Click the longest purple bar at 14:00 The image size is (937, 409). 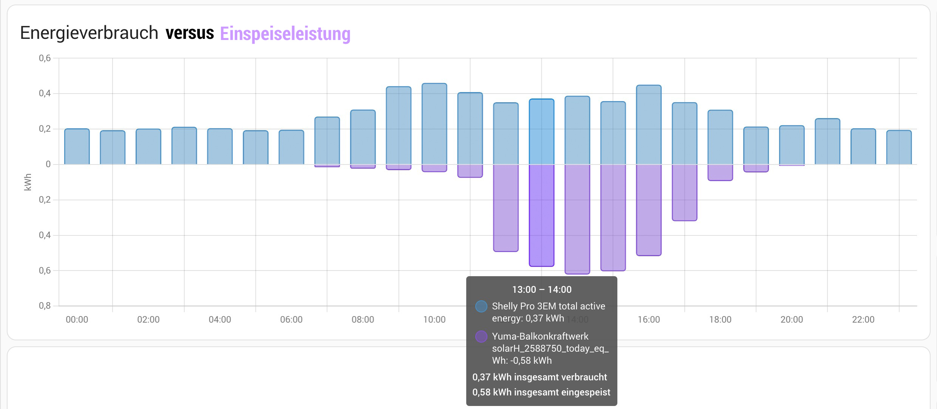click(x=577, y=219)
